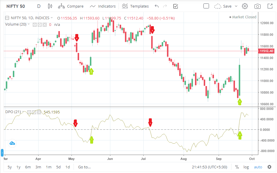Open NIFTY 50, 1D, INDICES dropdown arrow
Image resolution: width=277 pixels, height=173 pixels.
click(52, 18)
